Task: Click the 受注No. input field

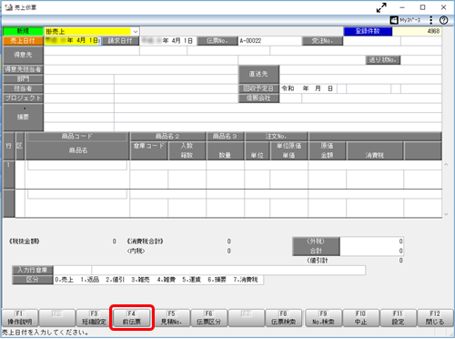Action: click(x=371, y=41)
